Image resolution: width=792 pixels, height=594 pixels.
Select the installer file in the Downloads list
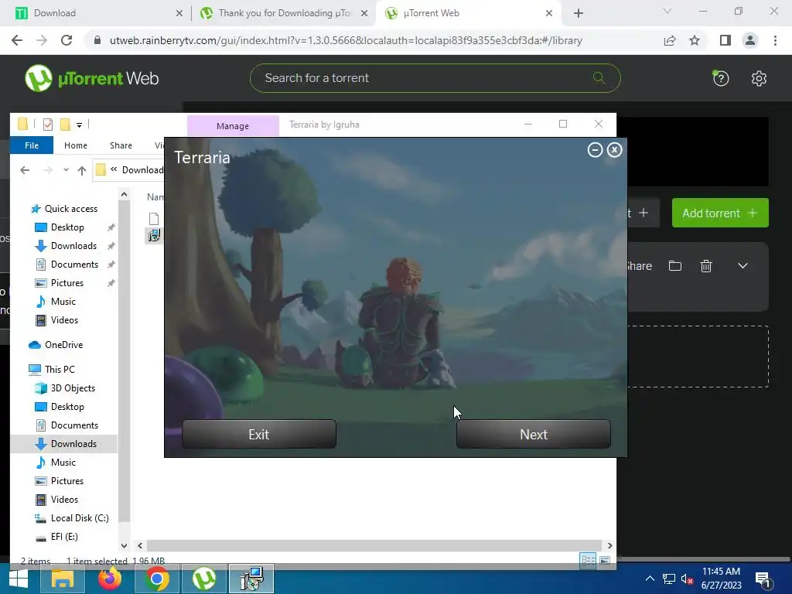(154, 235)
